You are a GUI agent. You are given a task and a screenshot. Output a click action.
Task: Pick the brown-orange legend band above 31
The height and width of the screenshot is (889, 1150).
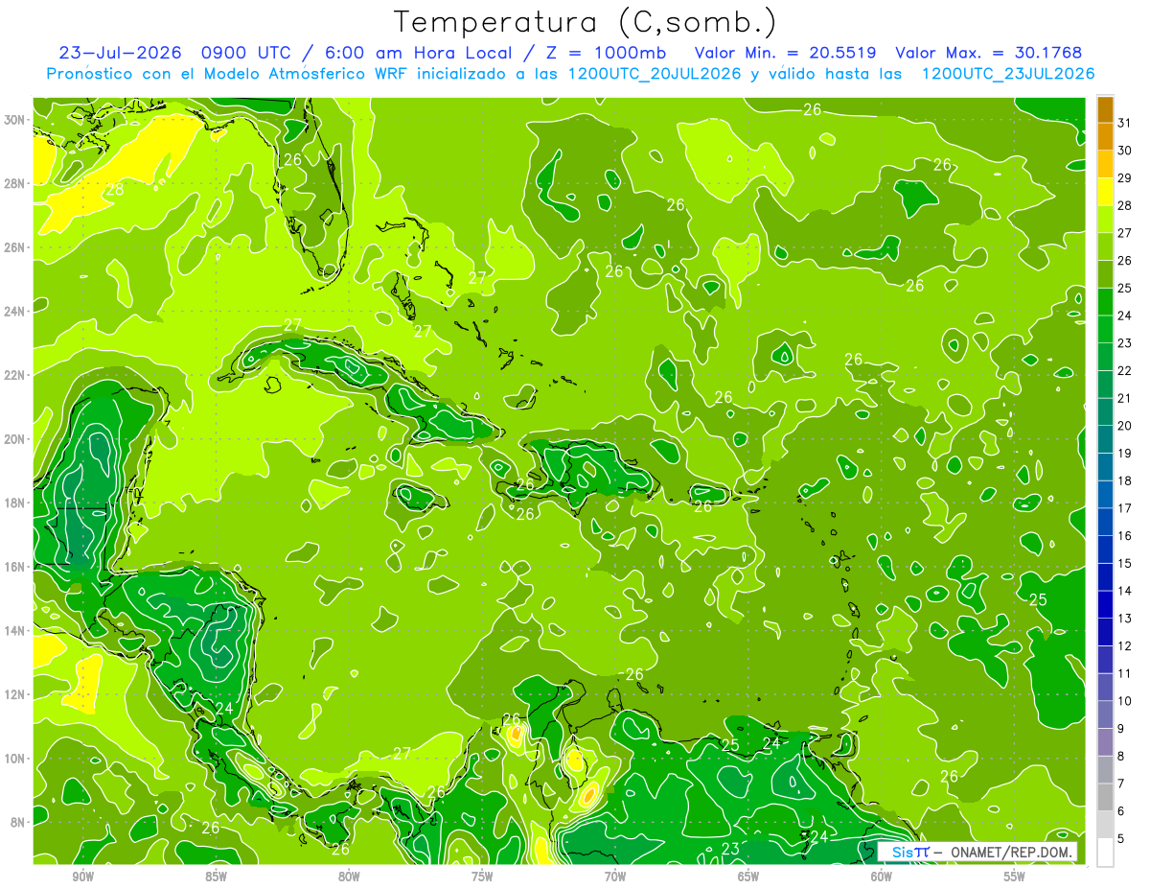point(1105,109)
